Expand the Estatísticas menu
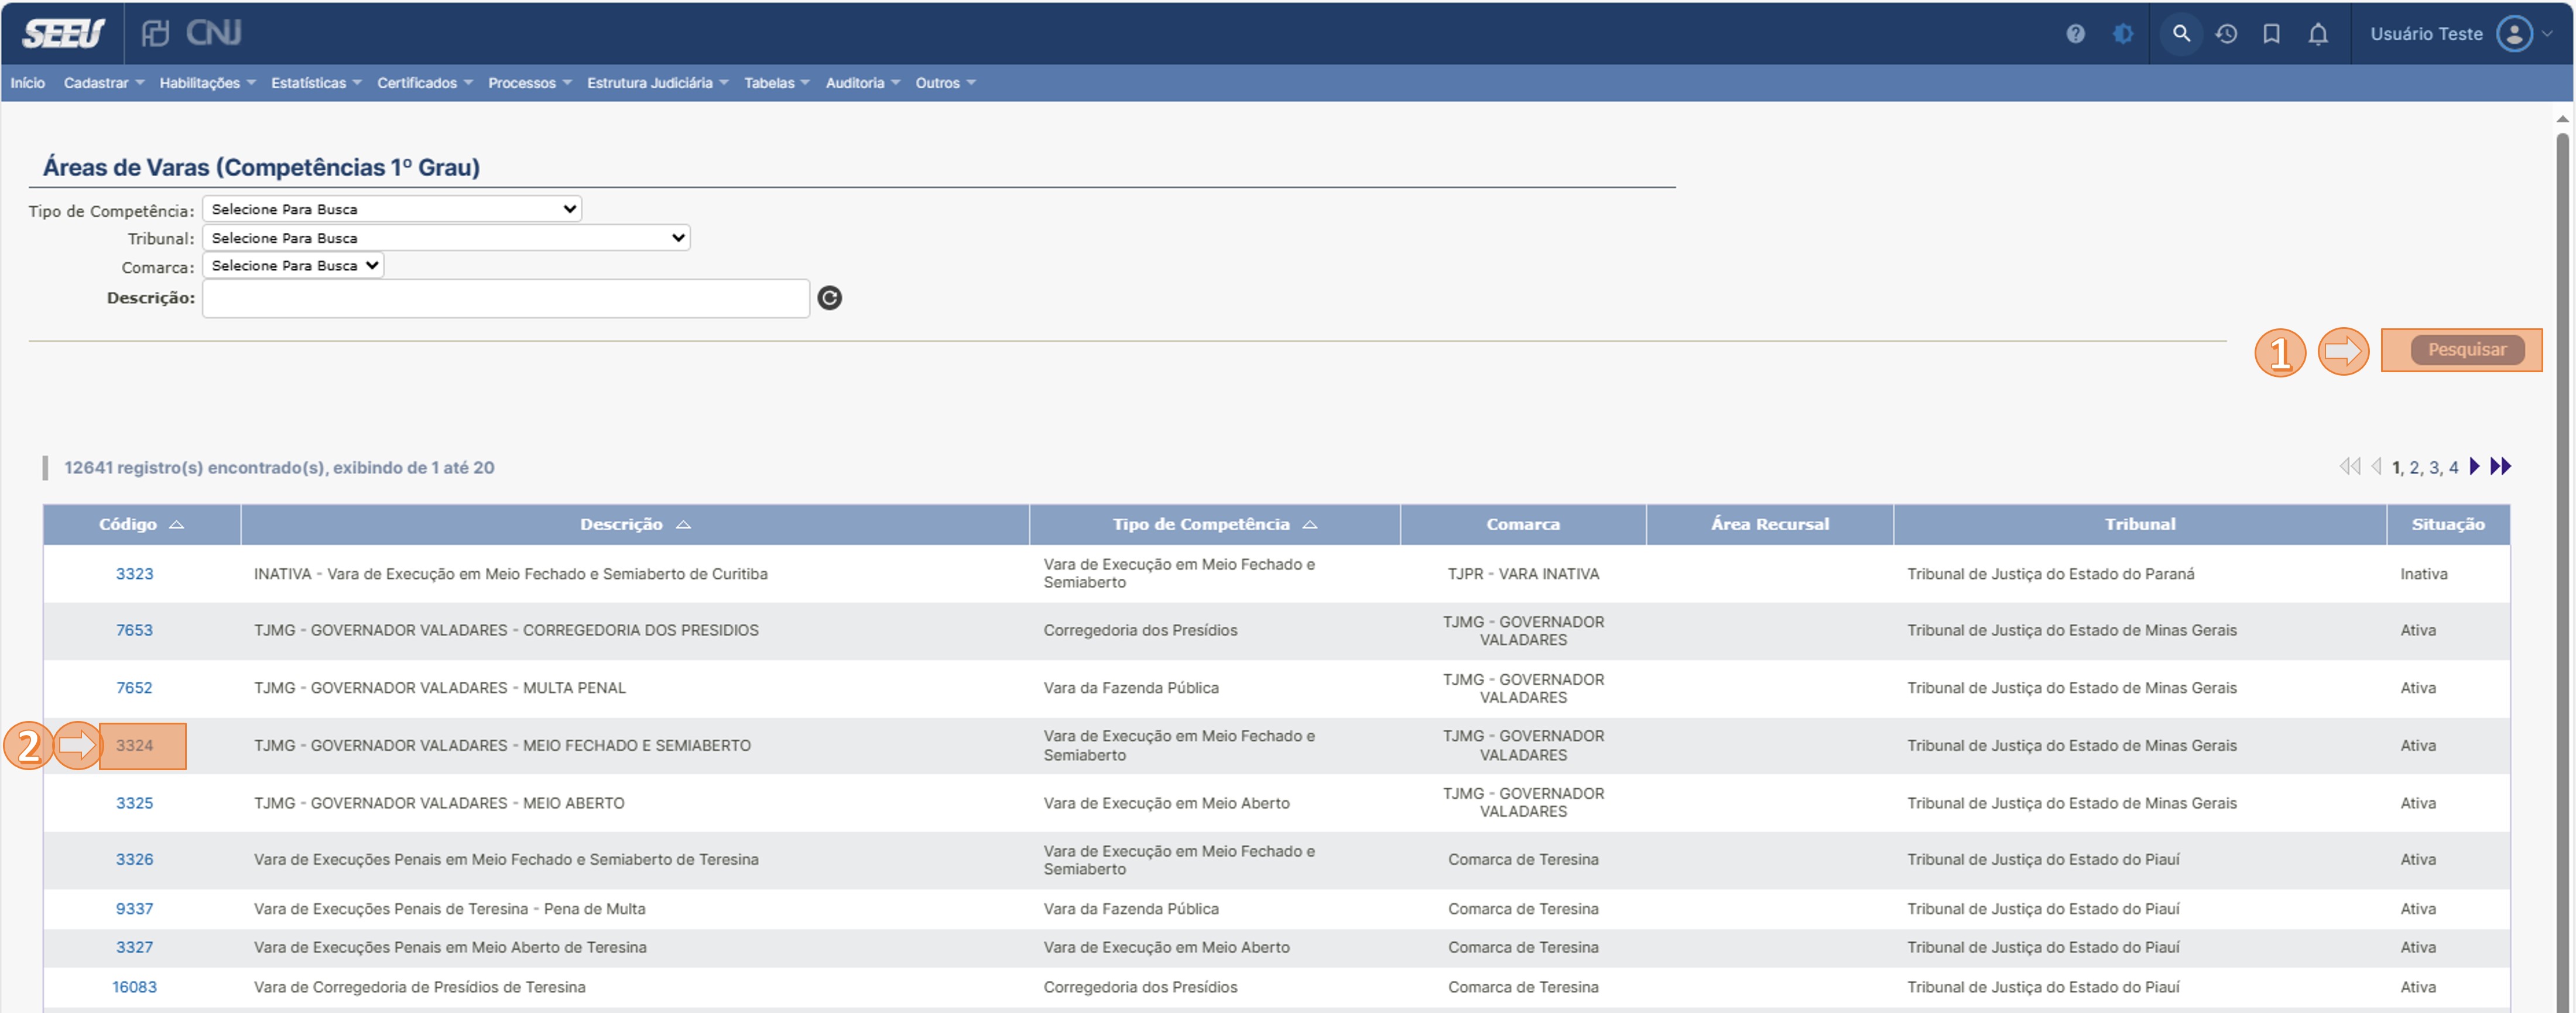The image size is (2576, 1013). (x=316, y=83)
